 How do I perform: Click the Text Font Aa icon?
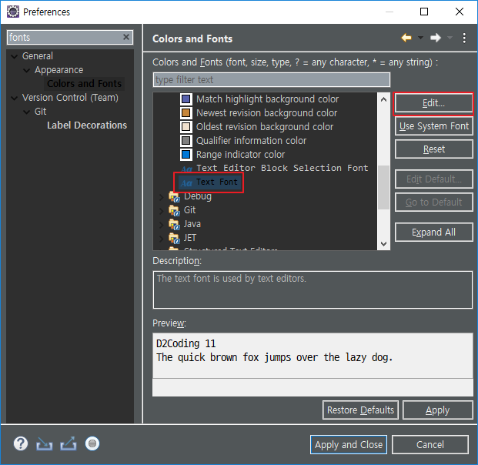186,182
